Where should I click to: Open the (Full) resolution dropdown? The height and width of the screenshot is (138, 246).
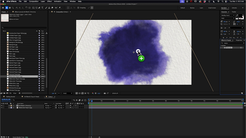click(68, 93)
